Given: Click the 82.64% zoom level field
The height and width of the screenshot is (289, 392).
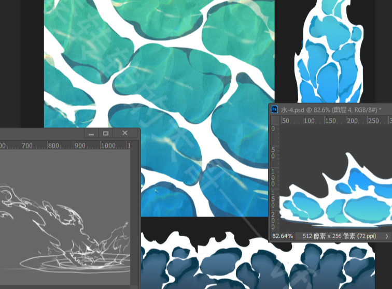Looking at the screenshot, I should (x=283, y=236).
